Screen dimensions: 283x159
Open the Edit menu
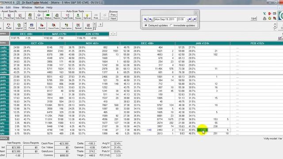pyautogui.click(x=8, y=8)
